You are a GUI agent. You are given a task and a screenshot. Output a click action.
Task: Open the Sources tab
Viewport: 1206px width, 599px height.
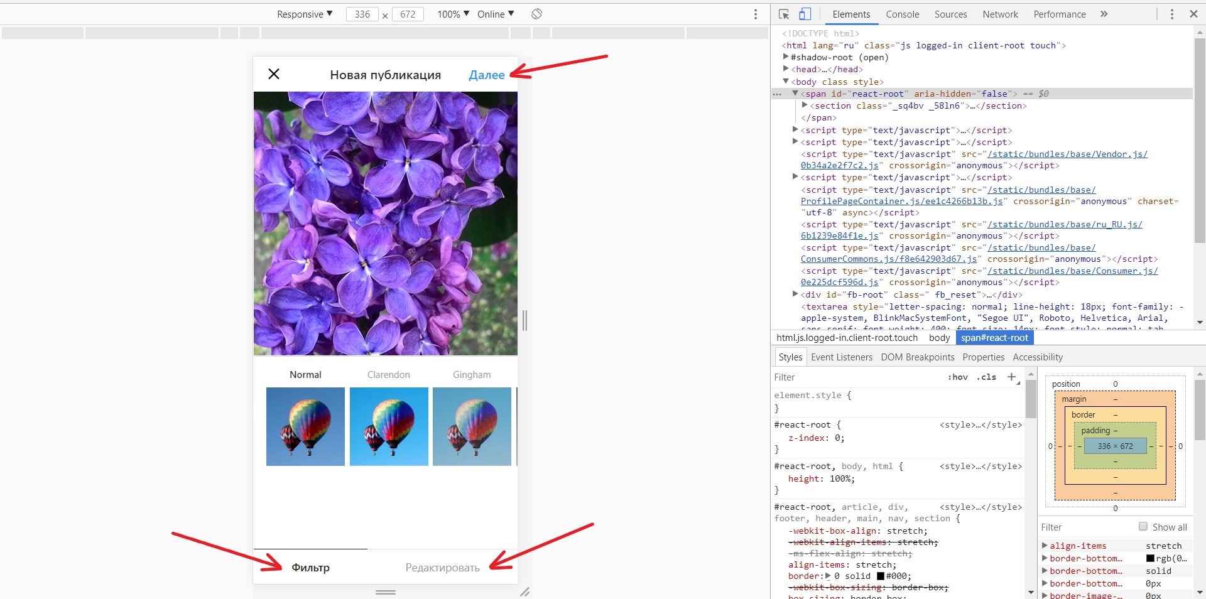click(x=950, y=14)
